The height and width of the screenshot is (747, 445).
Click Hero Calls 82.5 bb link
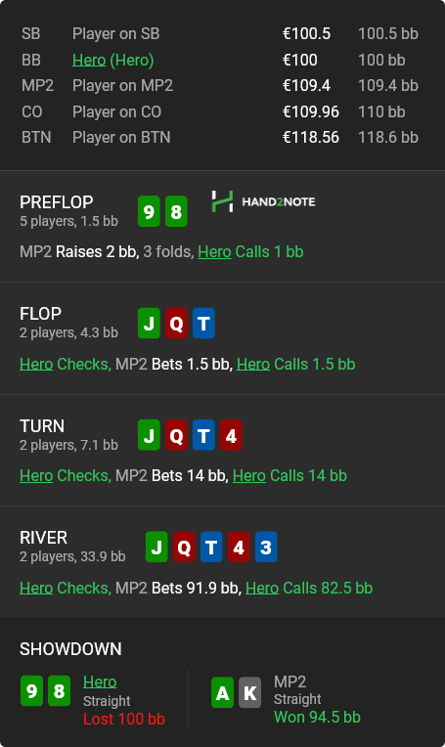pos(309,588)
